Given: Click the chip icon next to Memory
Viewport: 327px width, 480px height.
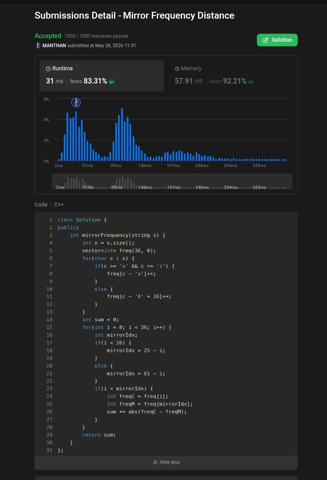Looking at the screenshot, I should point(177,69).
